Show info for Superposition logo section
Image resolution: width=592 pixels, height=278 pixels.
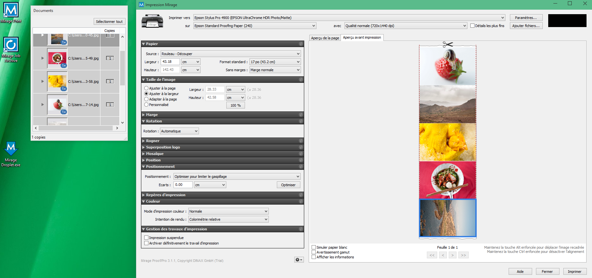tap(301, 147)
